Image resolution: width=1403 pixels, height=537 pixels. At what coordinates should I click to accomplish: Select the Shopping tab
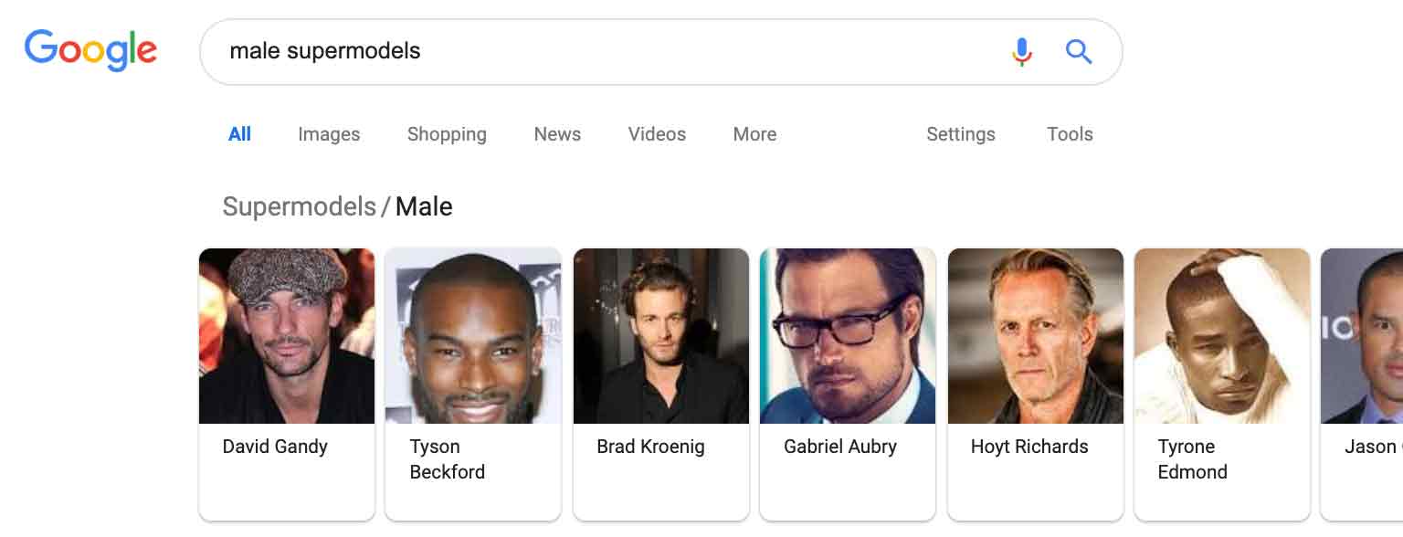tap(446, 134)
